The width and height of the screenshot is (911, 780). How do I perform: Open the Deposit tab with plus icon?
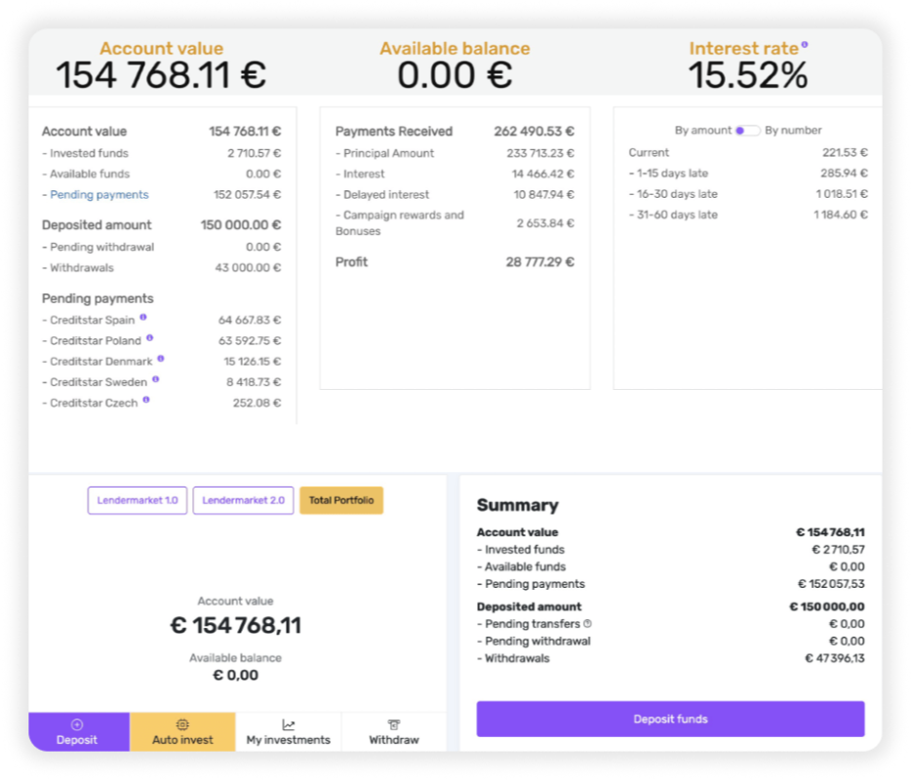79,732
